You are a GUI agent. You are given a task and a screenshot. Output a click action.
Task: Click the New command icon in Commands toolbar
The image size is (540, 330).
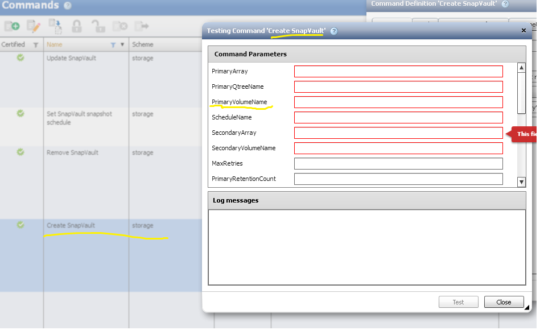(x=12, y=26)
